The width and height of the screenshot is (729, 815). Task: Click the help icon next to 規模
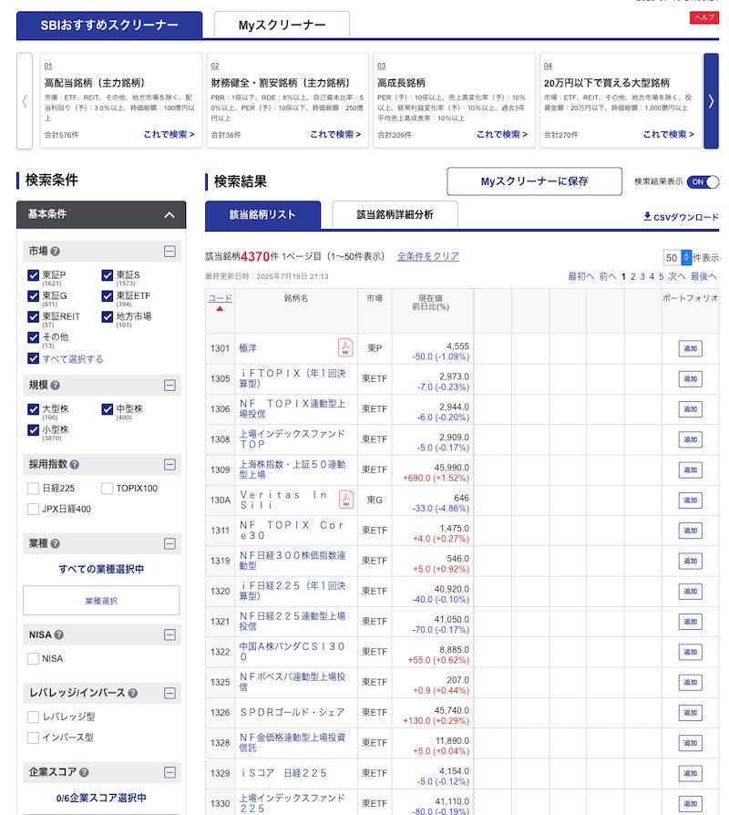(56, 386)
